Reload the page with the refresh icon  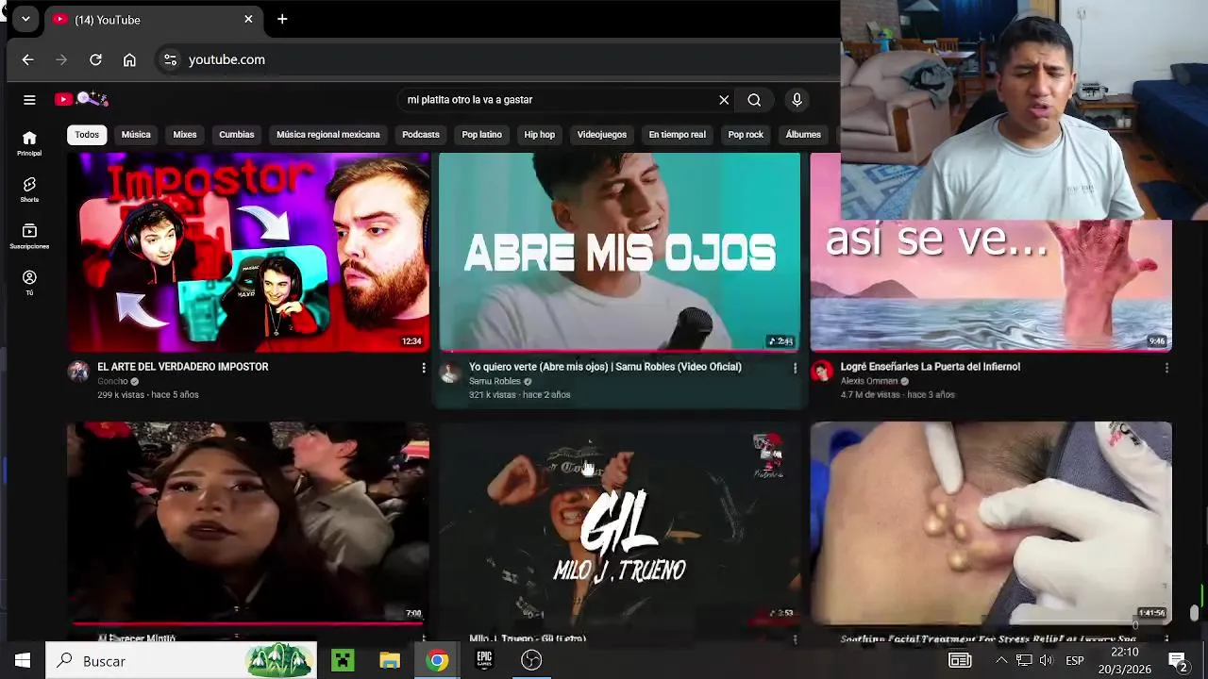pos(95,59)
